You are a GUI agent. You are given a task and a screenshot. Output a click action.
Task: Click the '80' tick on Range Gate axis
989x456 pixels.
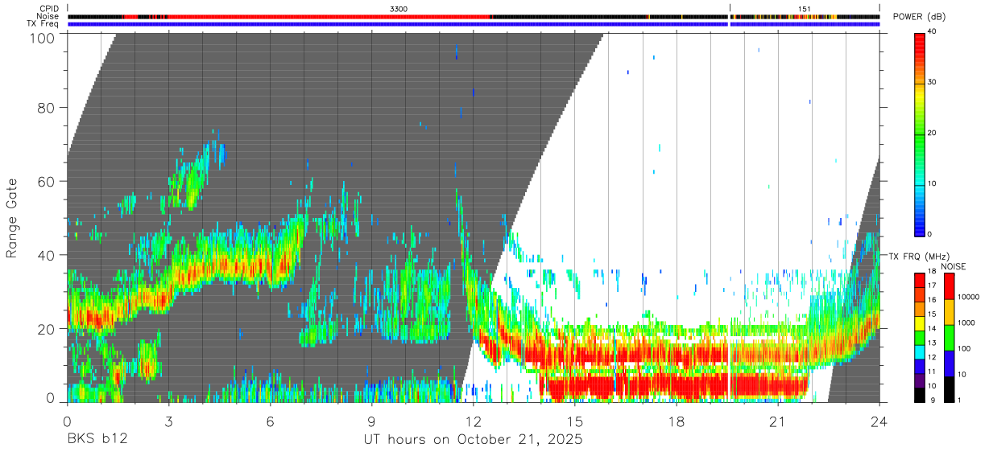pyautogui.click(x=48, y=108)
